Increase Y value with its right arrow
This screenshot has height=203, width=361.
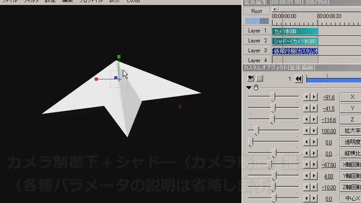(314, 108)
